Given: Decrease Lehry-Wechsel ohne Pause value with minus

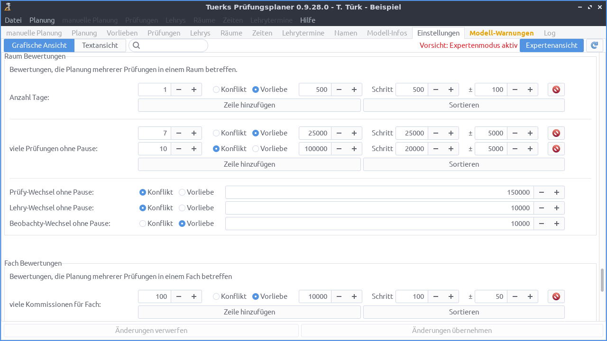Looking at the screenshot, I should (541, 207).
